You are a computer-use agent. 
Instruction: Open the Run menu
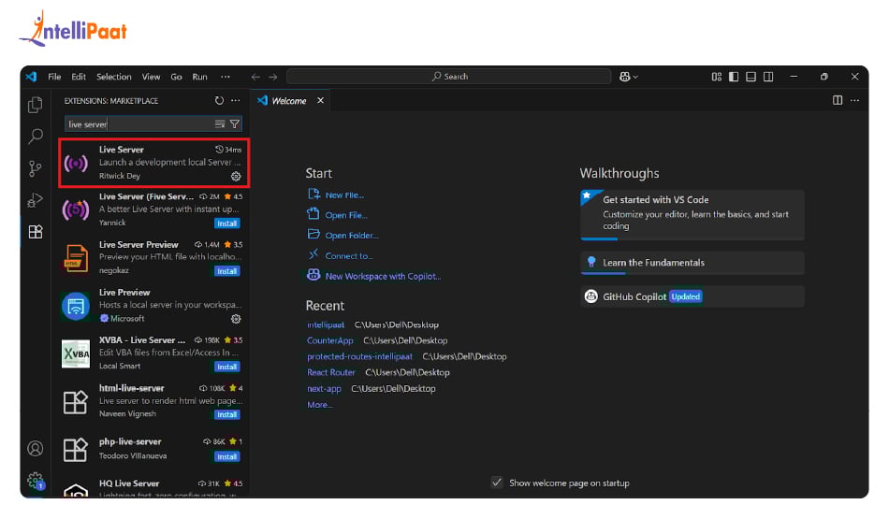[x=199, y=77]
